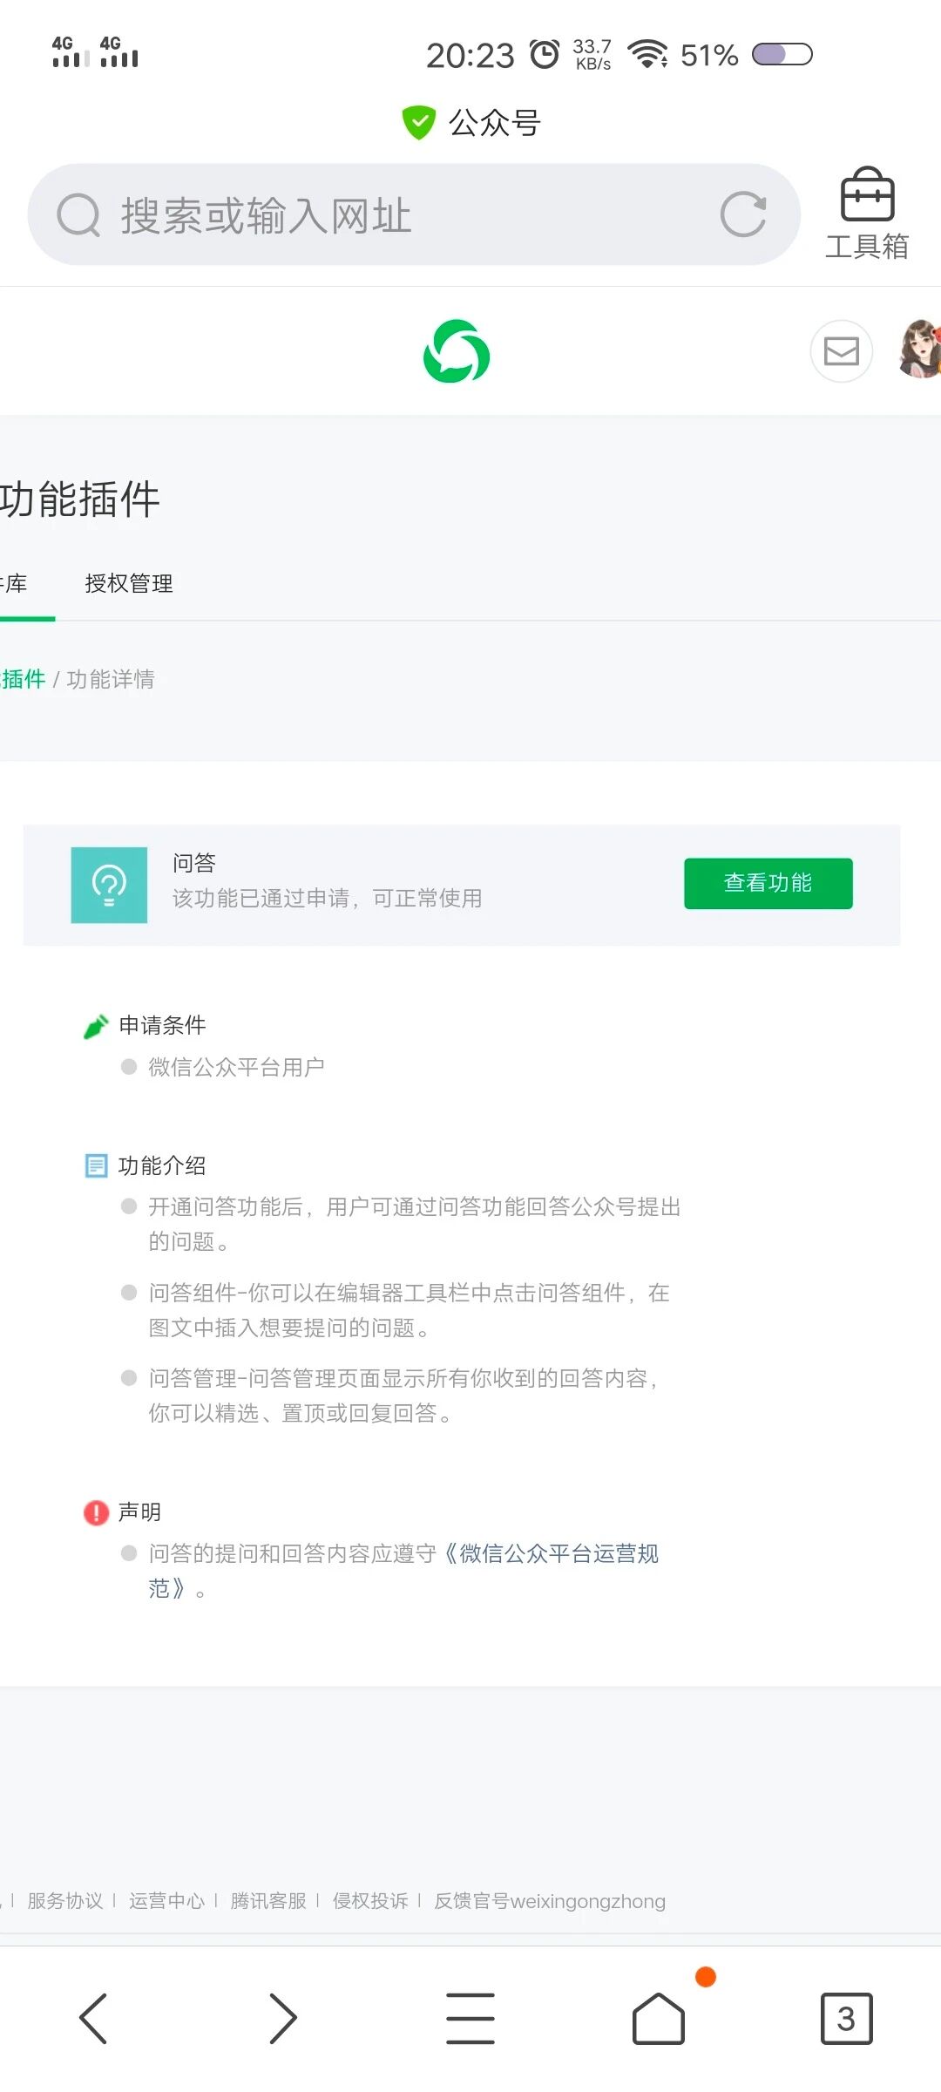
Task: Click the 功能插件 page heading
Action: (x=80, y=499)
